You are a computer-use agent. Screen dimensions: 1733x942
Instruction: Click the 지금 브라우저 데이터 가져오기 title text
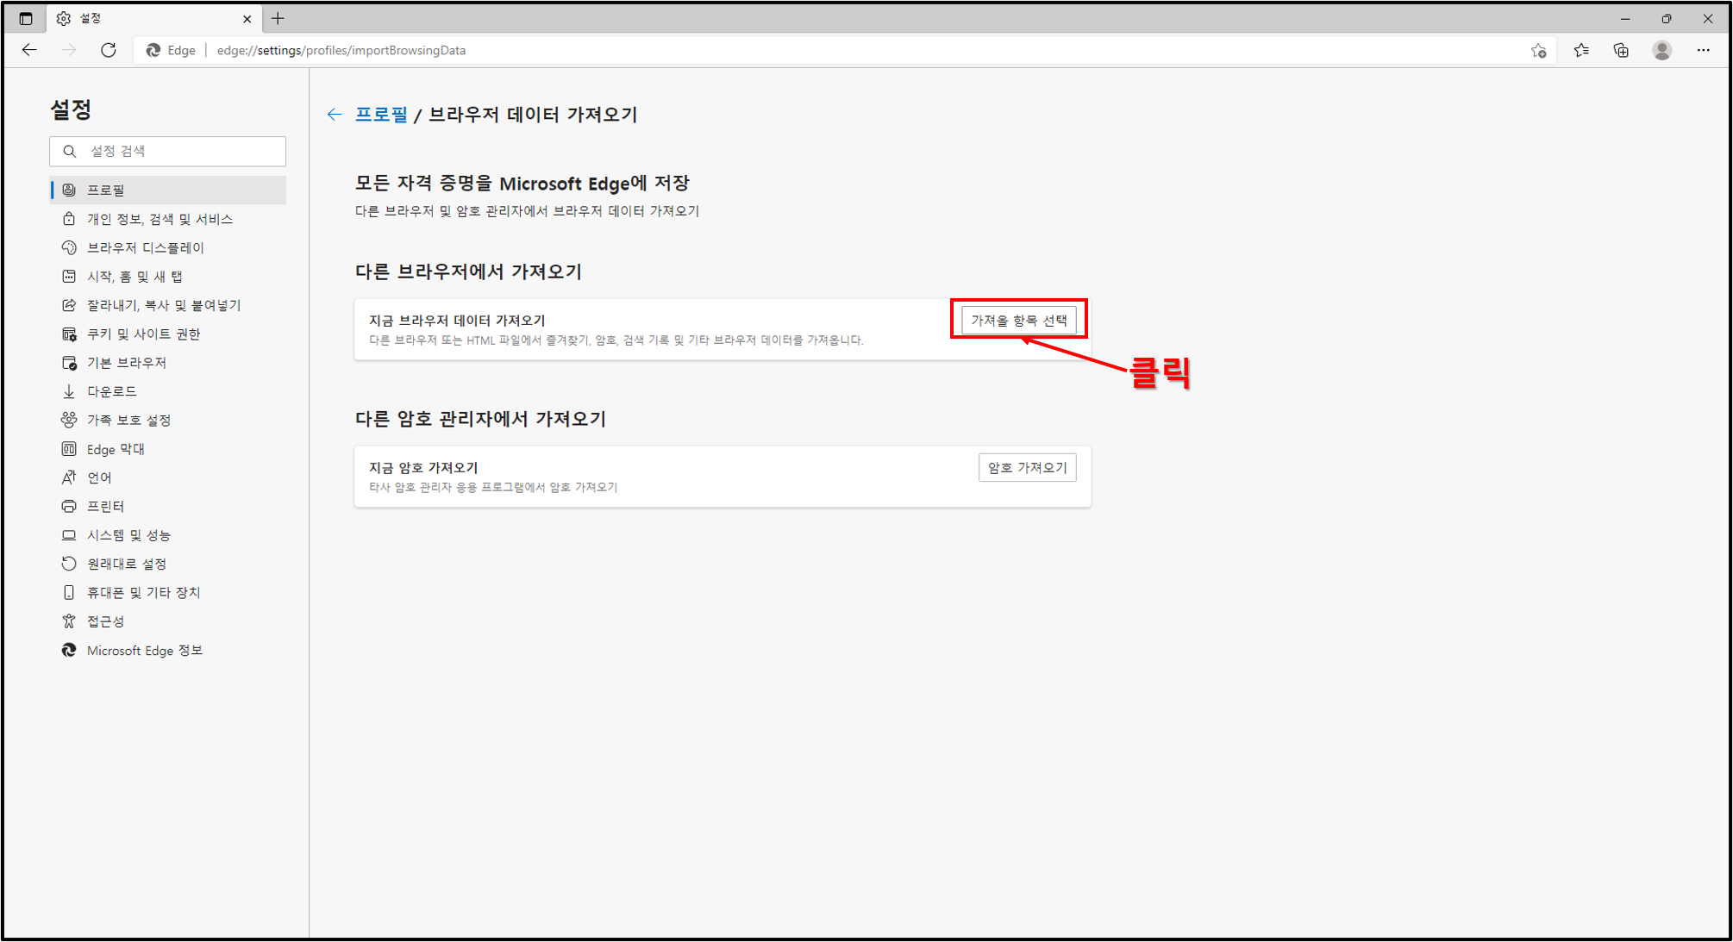(x=457, y=321)
